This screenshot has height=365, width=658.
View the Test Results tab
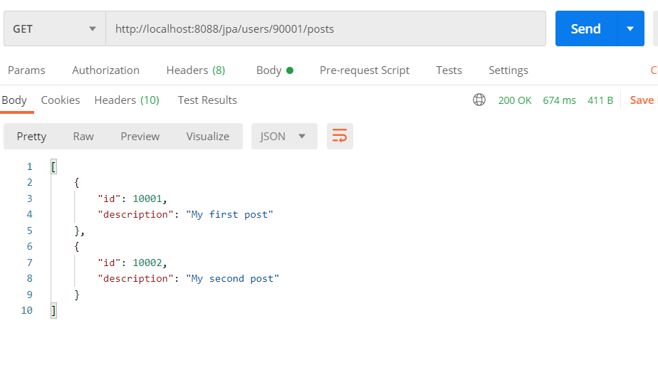click(x=207, y=100)
